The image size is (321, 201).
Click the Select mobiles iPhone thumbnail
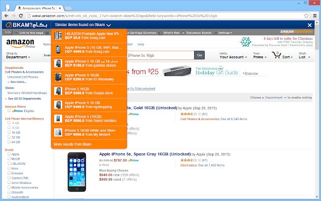[58, 119]
